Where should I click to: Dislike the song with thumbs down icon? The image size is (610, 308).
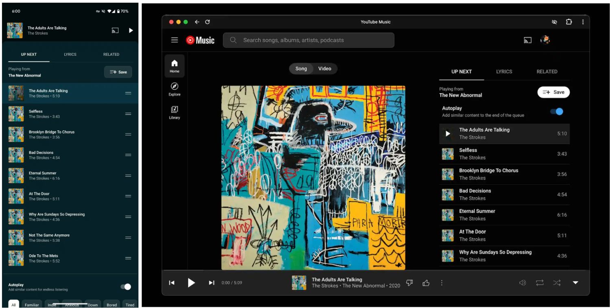(x=410, y=283)
